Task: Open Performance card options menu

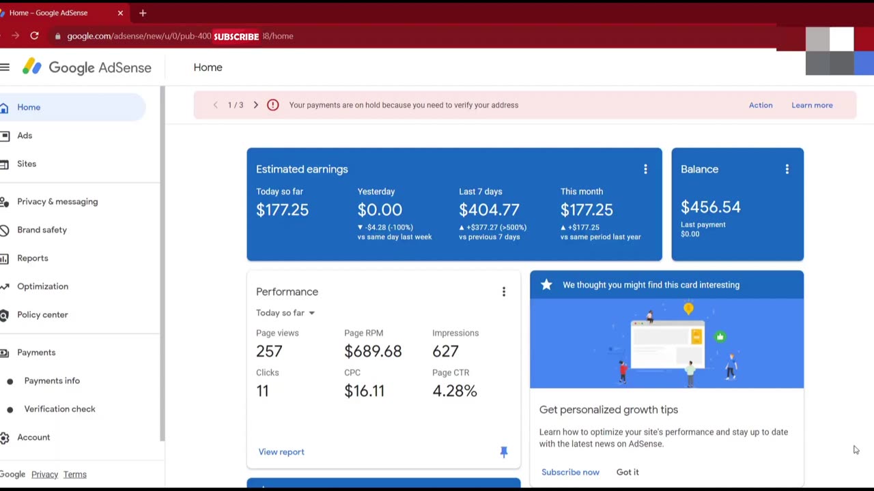Action: (504, 292)
